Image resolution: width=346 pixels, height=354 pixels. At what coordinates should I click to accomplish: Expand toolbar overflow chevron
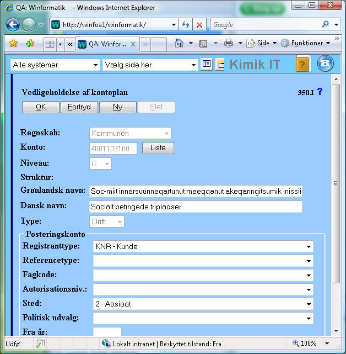tap(337, 38)
